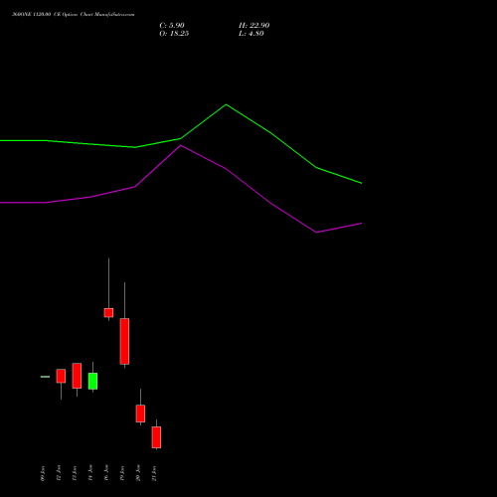Click the red candle body above 20 Jan
Viewport: 497px width, 497px height.
pos(140,414)
